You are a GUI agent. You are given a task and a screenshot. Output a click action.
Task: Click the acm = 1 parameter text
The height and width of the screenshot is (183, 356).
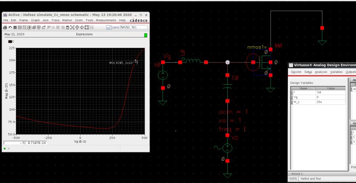233,111
